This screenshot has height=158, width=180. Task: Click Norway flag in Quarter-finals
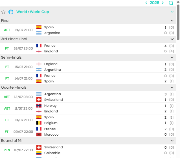click(39, 106)
